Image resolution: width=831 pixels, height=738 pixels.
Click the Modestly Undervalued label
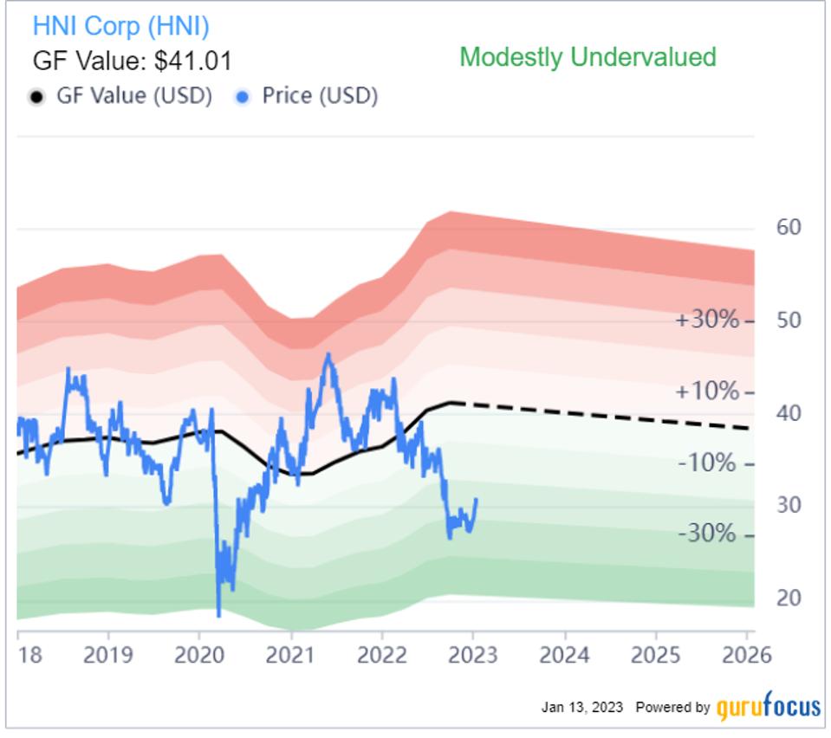[x=588, y=57]
